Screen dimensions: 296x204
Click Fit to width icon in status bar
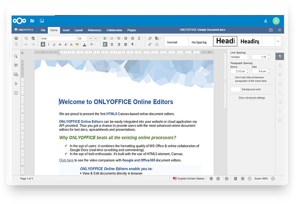tap(243, 179)
